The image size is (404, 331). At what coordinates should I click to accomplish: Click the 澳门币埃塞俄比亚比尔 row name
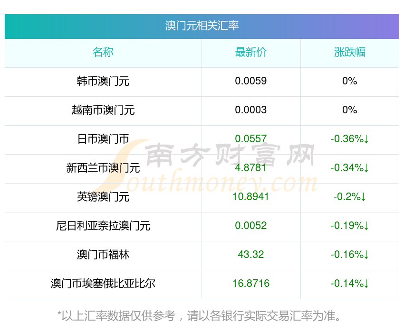coord(103,284)
